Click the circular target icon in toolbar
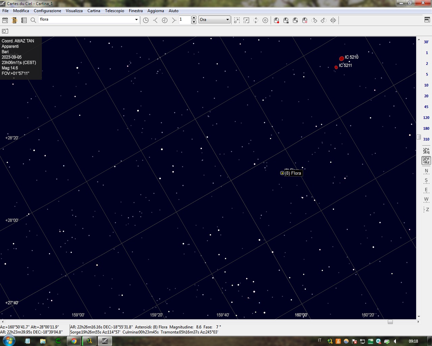 pos(265,20)
